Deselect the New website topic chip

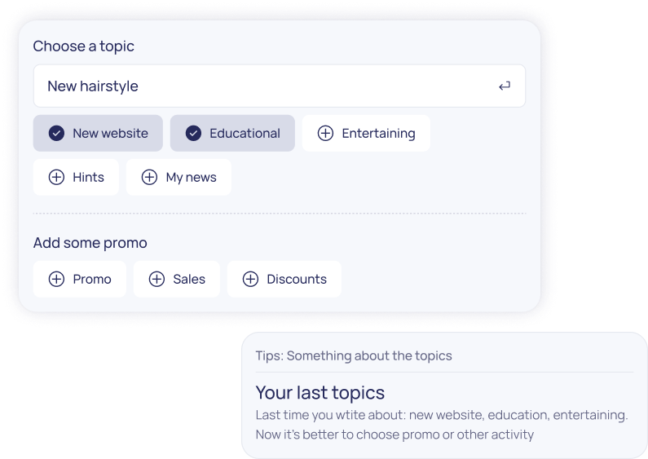tap(99, 134)
